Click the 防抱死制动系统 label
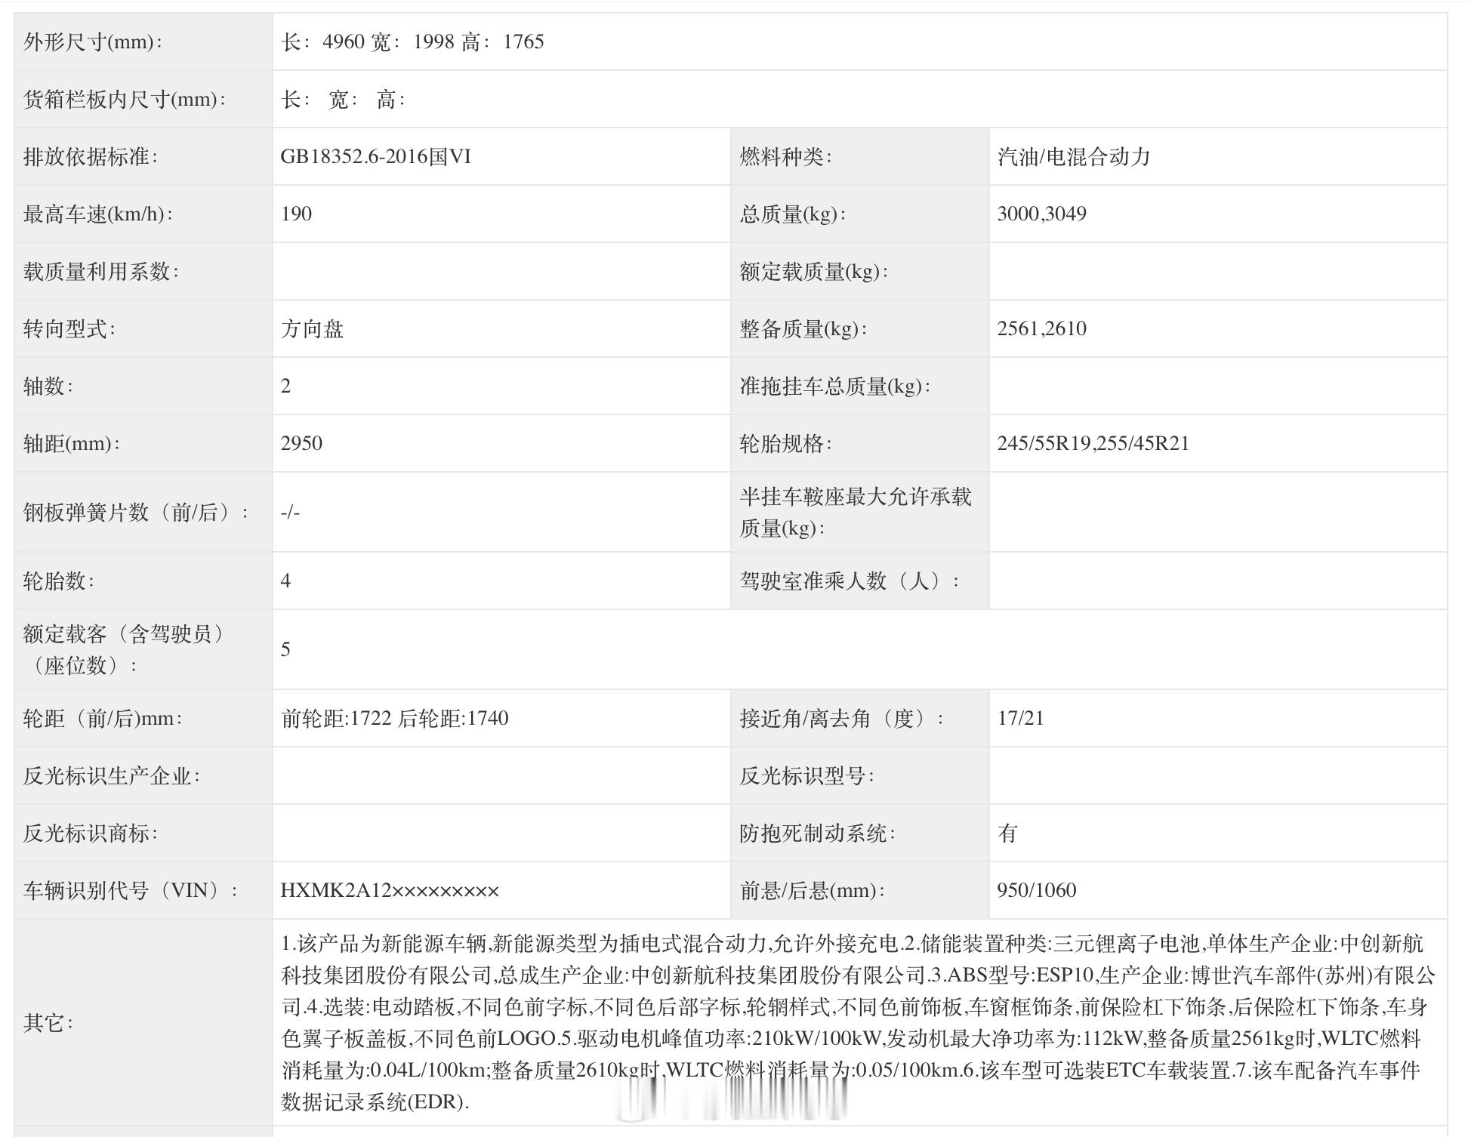Image resolution: width=1471 pixels, height=1137 pixels. 817,833
